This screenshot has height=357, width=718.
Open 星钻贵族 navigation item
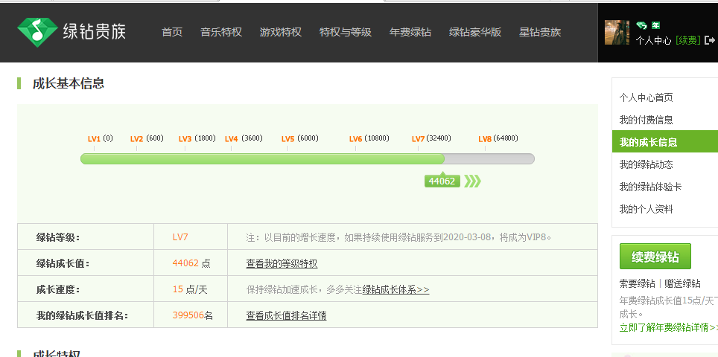(540, 32)
